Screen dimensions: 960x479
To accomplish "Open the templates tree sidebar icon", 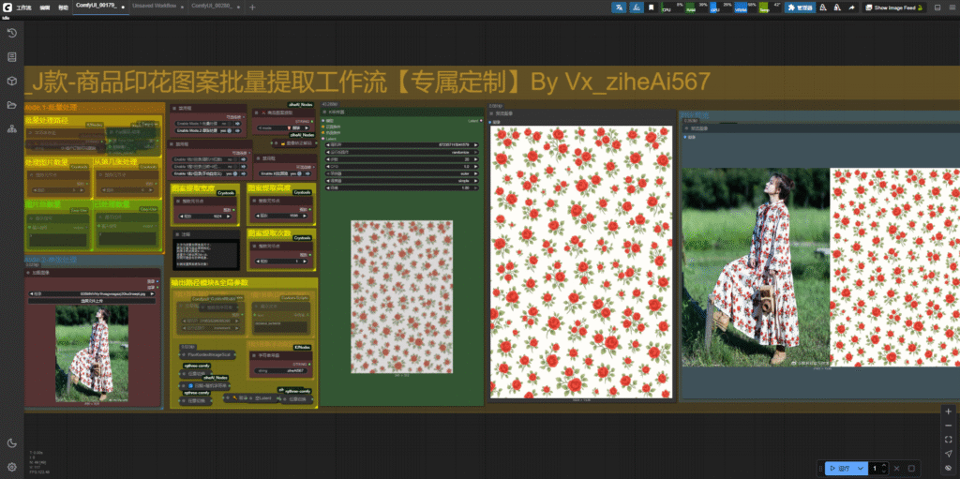I will (11, 128).
